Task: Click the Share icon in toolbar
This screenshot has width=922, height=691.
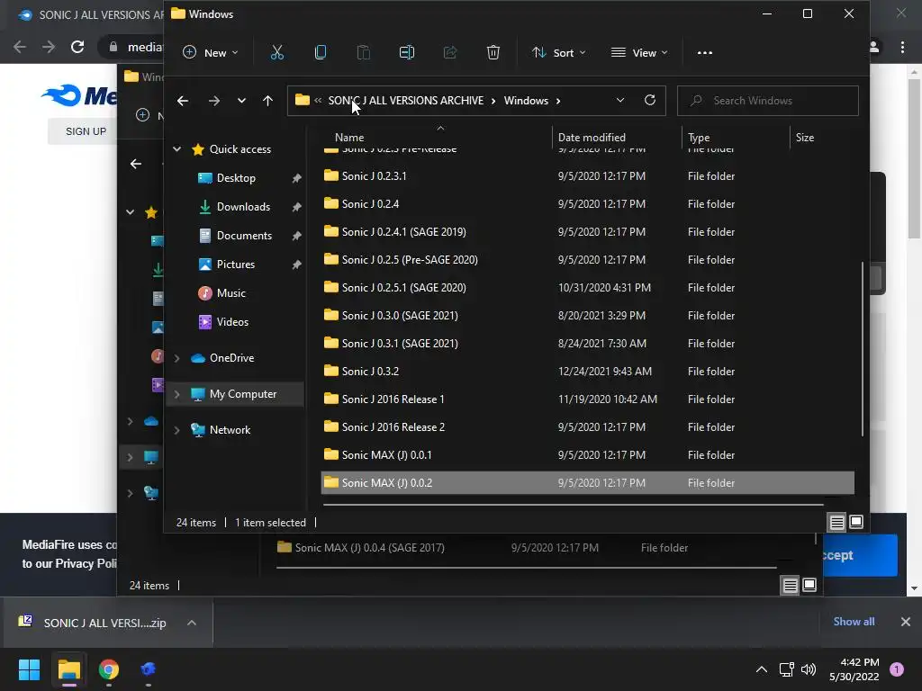Action: click(450, 52)
